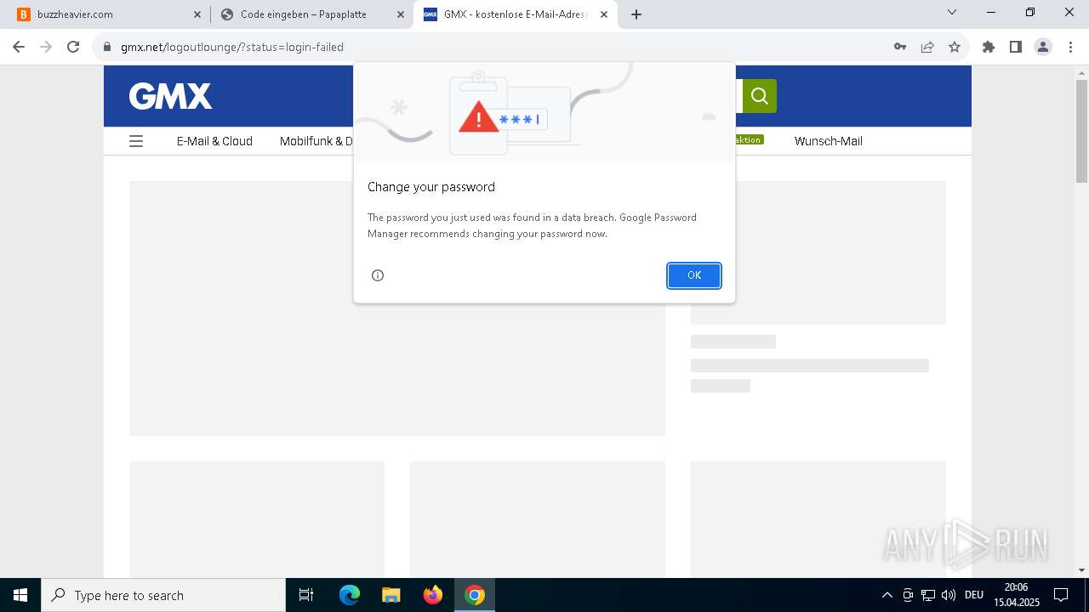
Task: Open the volume tray icon
Action: (x=949, y=595)
